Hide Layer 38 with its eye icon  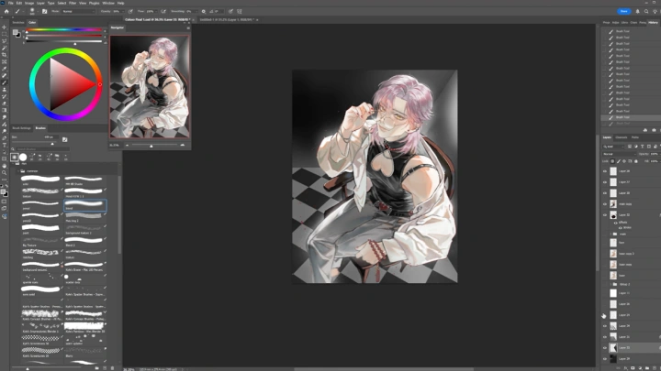click(x=605, y=193)
